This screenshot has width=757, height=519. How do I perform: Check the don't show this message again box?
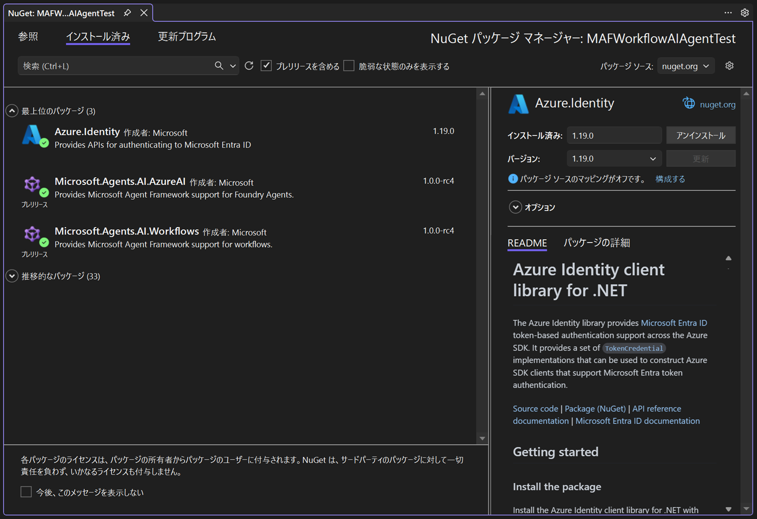coord(26,492)
